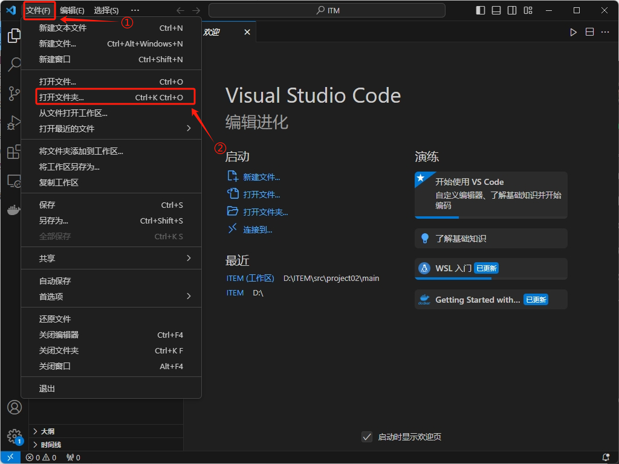This screenshot has width=619, height=464.
Task: Go back with the left arrow
Action: click(180, 10)
